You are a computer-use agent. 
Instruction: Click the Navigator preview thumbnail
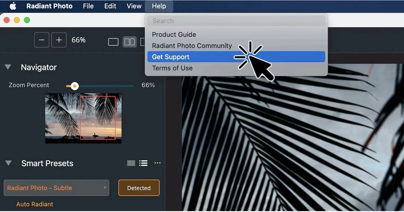point(83,118)
